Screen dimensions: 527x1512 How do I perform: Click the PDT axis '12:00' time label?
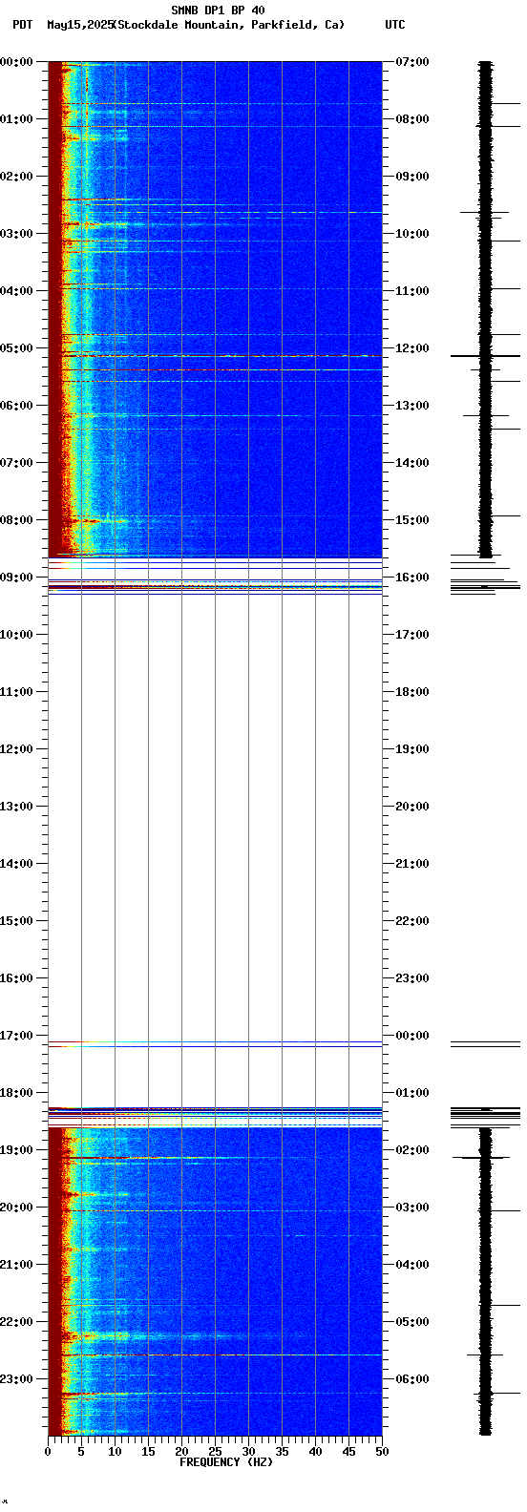[x=16, y=749]
